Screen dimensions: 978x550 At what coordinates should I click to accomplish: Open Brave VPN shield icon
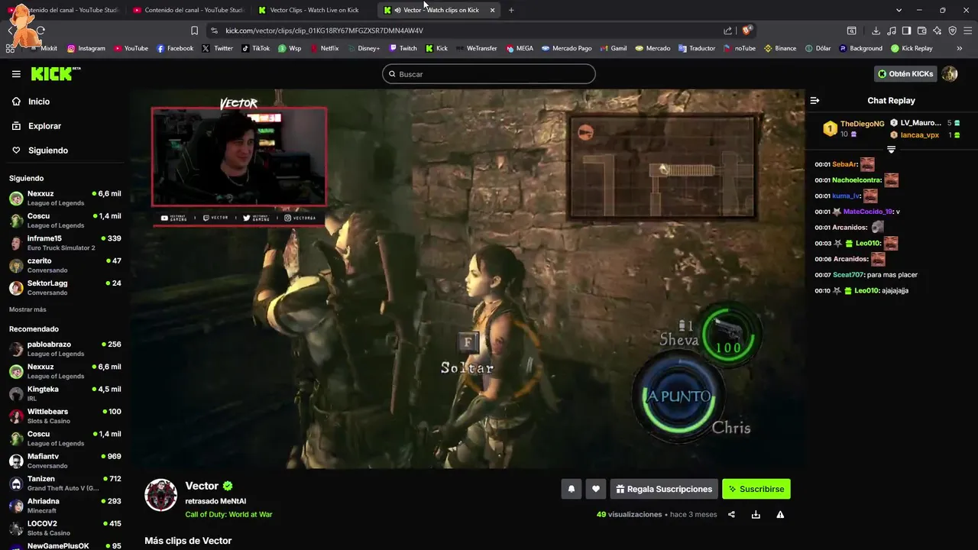[952, 31]
